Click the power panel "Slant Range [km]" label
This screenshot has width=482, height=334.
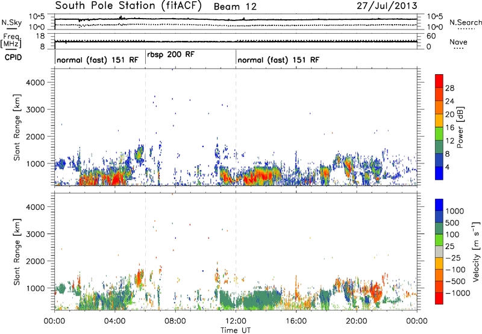17,127
